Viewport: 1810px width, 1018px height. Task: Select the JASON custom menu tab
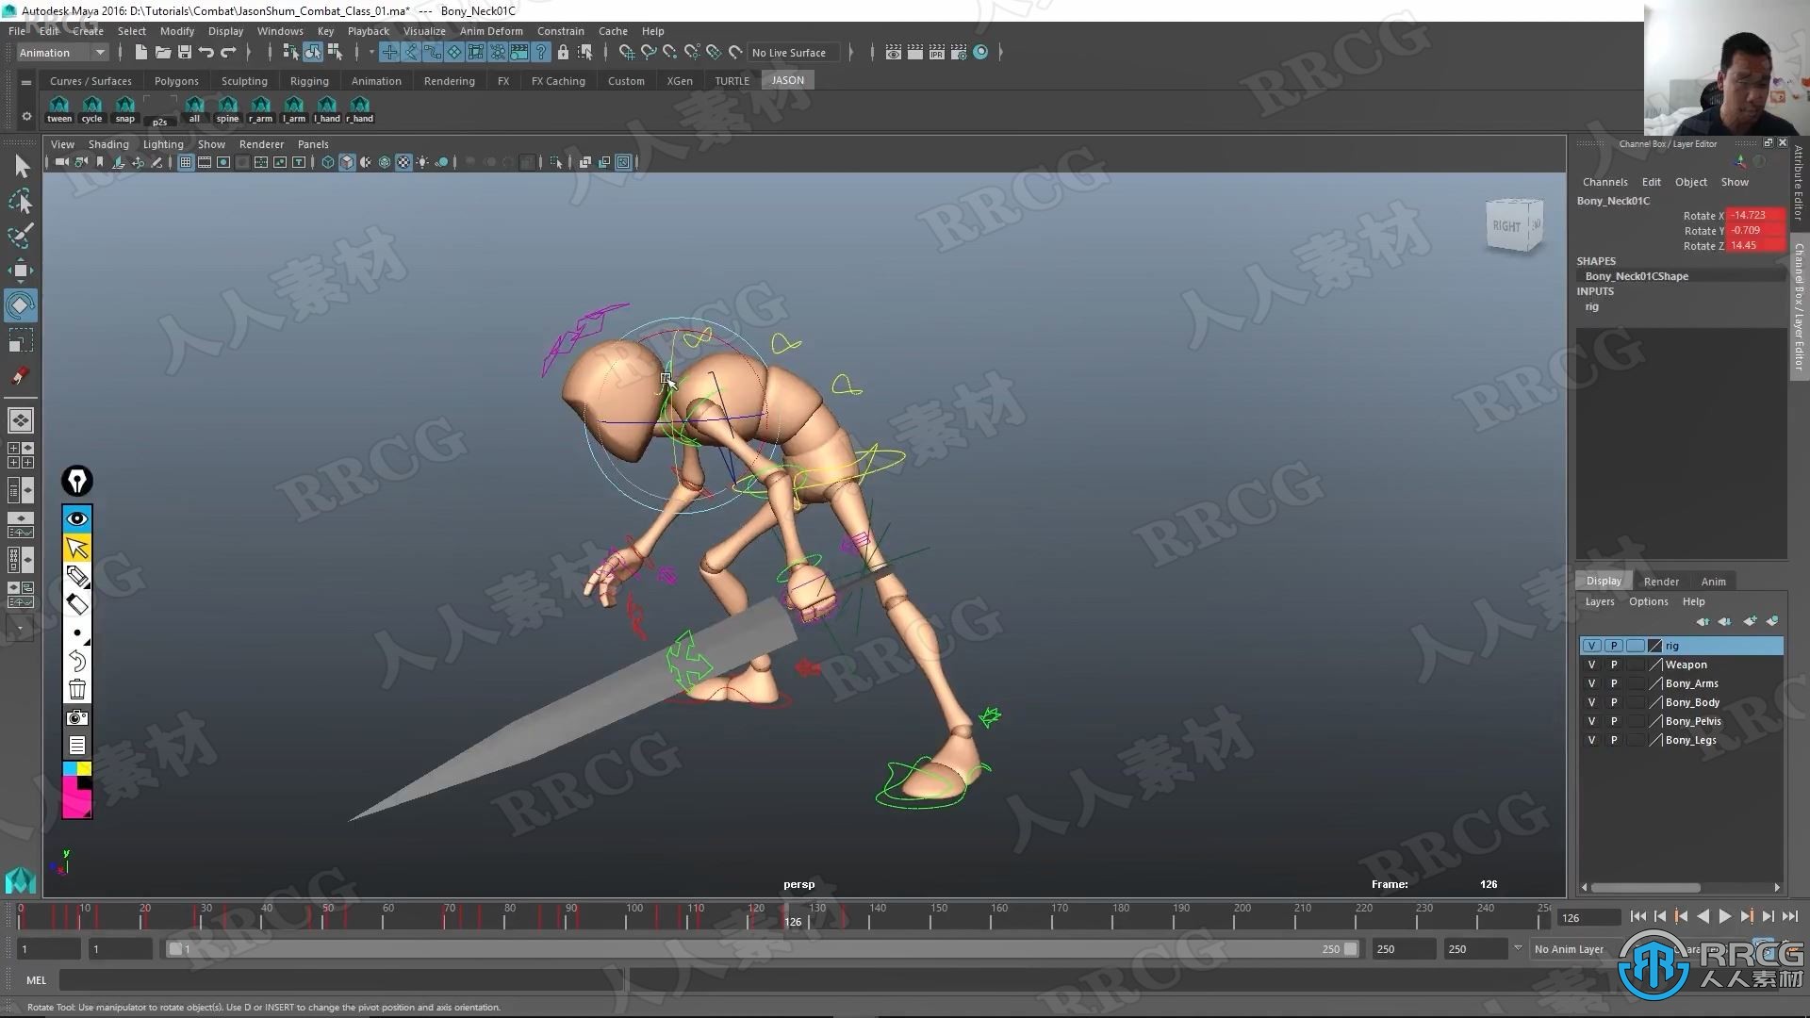[787, 79]
